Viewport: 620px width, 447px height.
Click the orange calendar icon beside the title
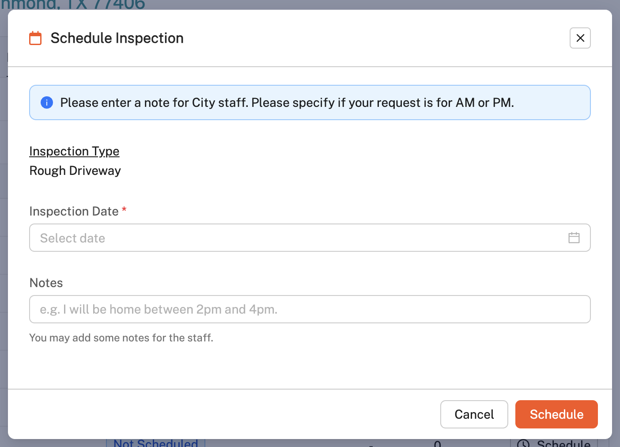[35, 38]
